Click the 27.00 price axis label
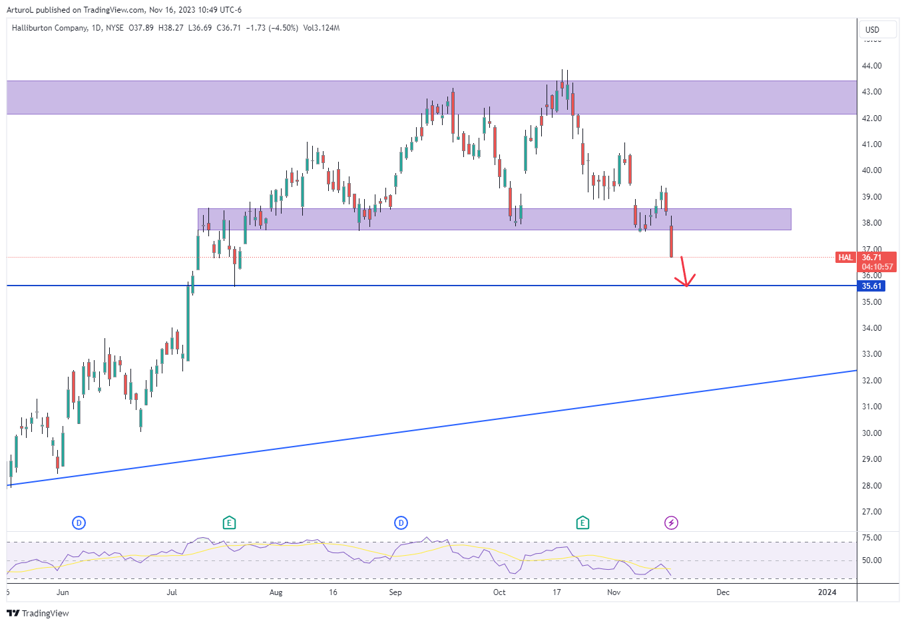 (871, 512)
